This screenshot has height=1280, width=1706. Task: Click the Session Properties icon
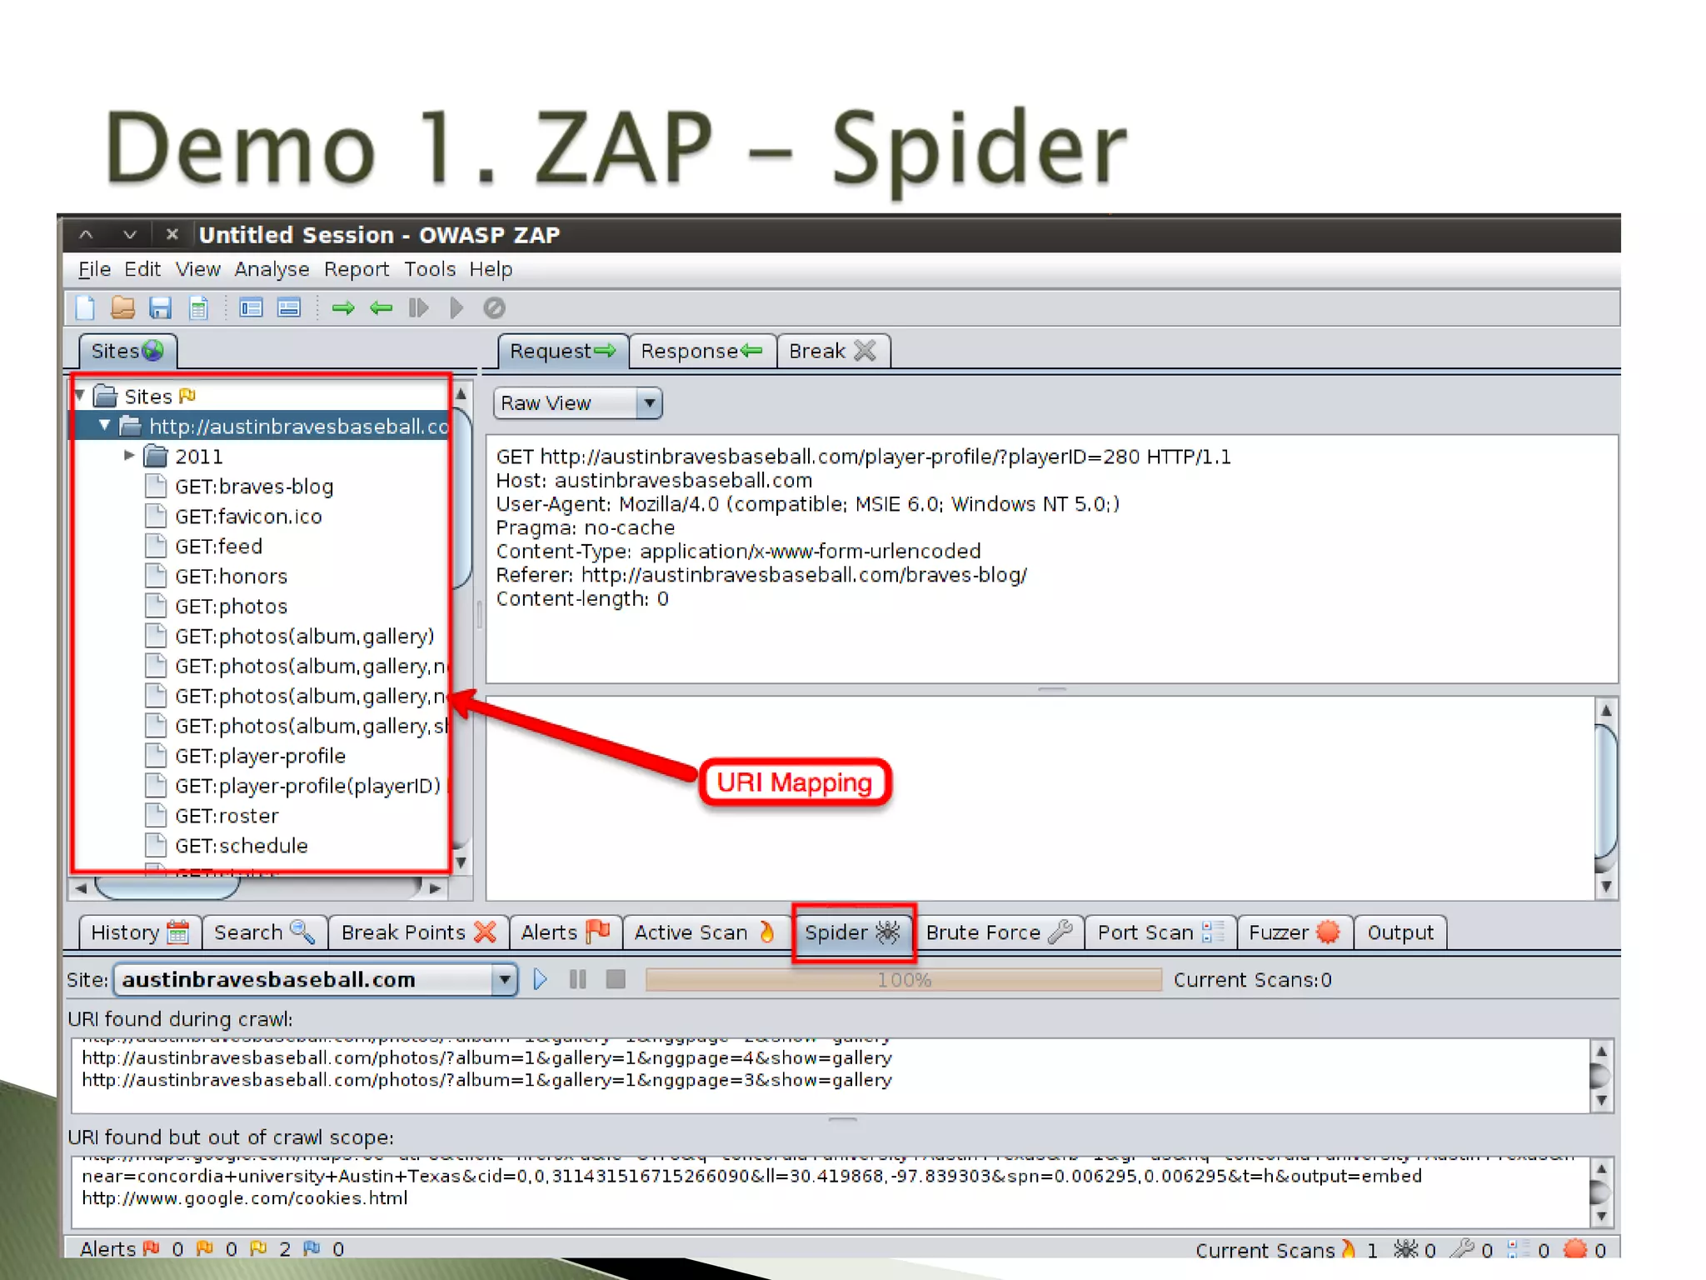(x=198, y=308)
